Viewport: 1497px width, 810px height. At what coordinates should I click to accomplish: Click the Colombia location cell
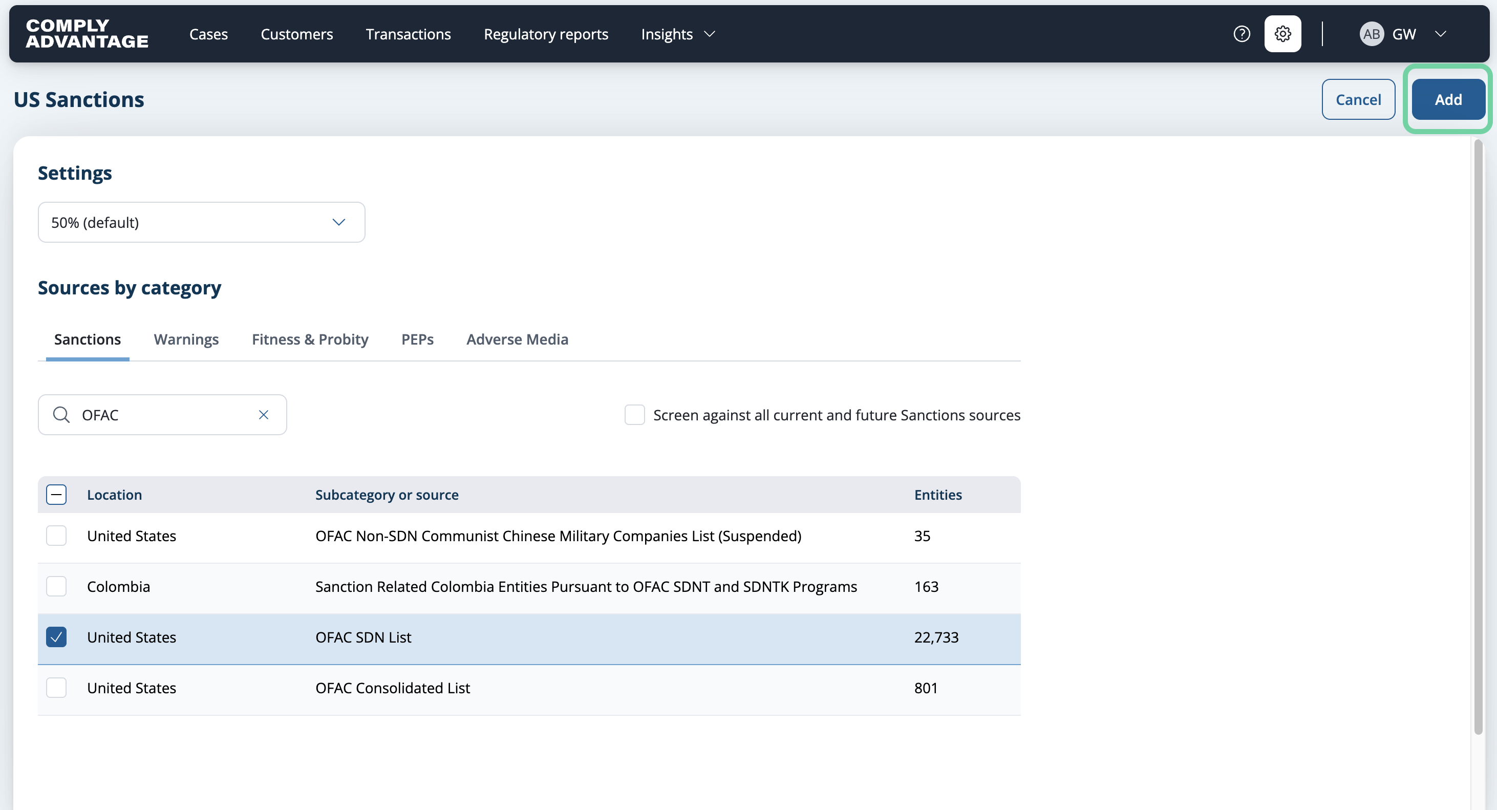pos(119,587)
